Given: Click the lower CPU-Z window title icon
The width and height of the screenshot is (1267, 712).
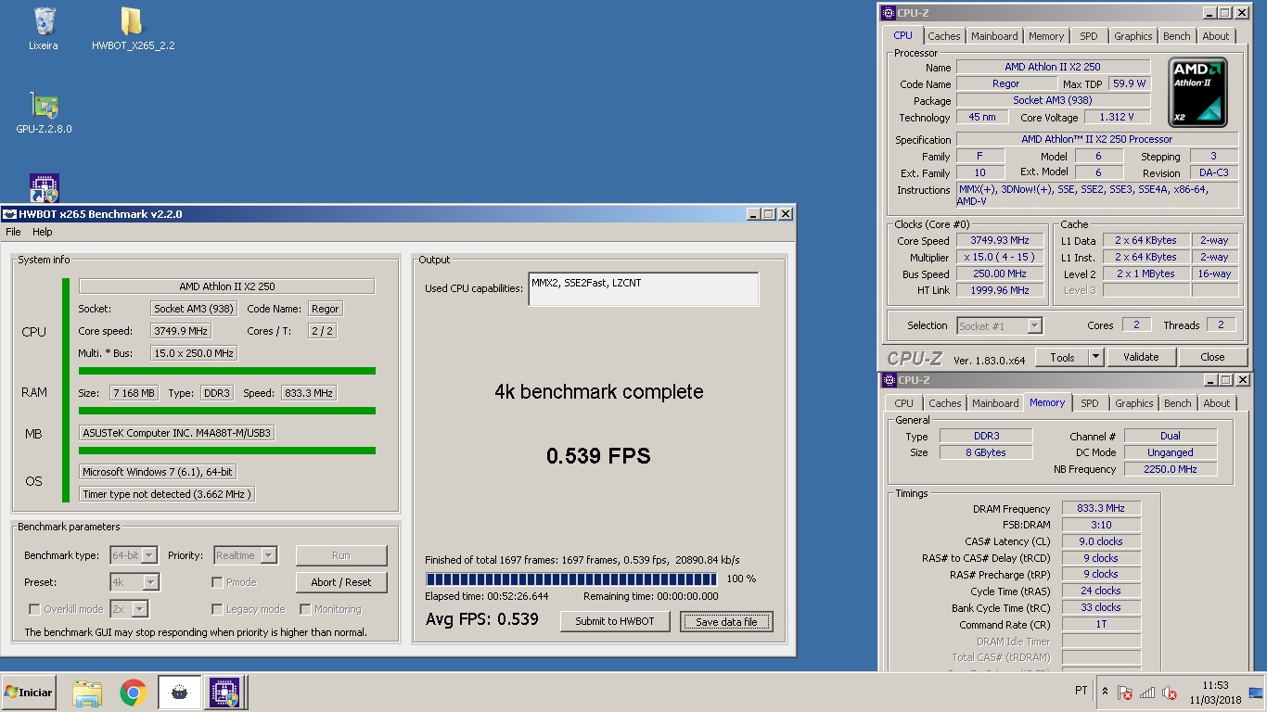Looking at the screenshot, I should point(889,380).
